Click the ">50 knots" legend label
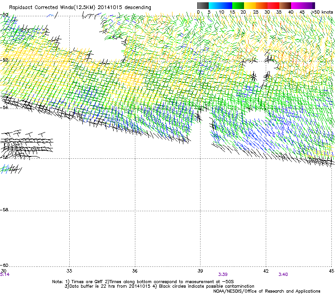The image size is (335, 294). (x=322, y=12)
